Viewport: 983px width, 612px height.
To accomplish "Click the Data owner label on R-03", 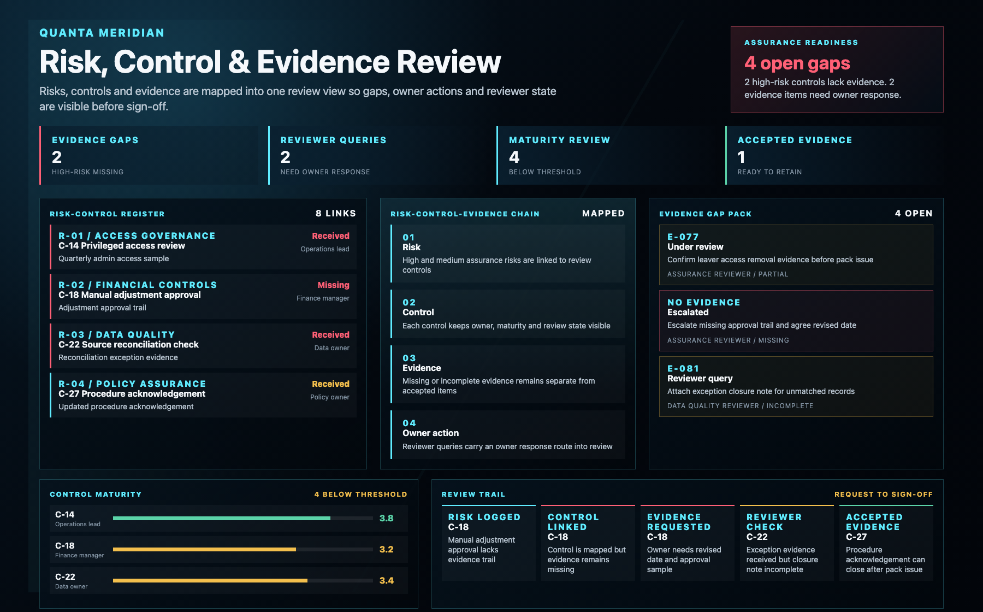I will pyautogui.click(x=331, y=348).
